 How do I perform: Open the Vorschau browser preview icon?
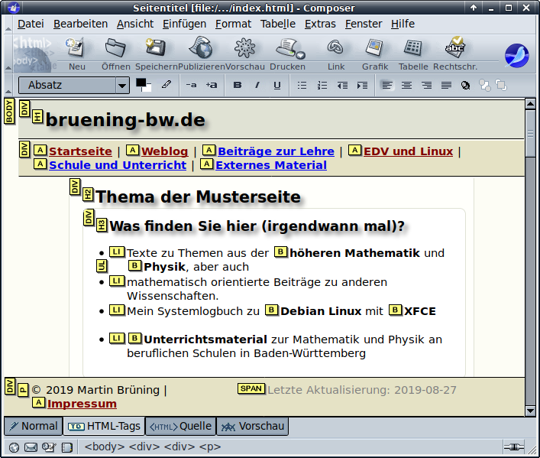(244, 49)
